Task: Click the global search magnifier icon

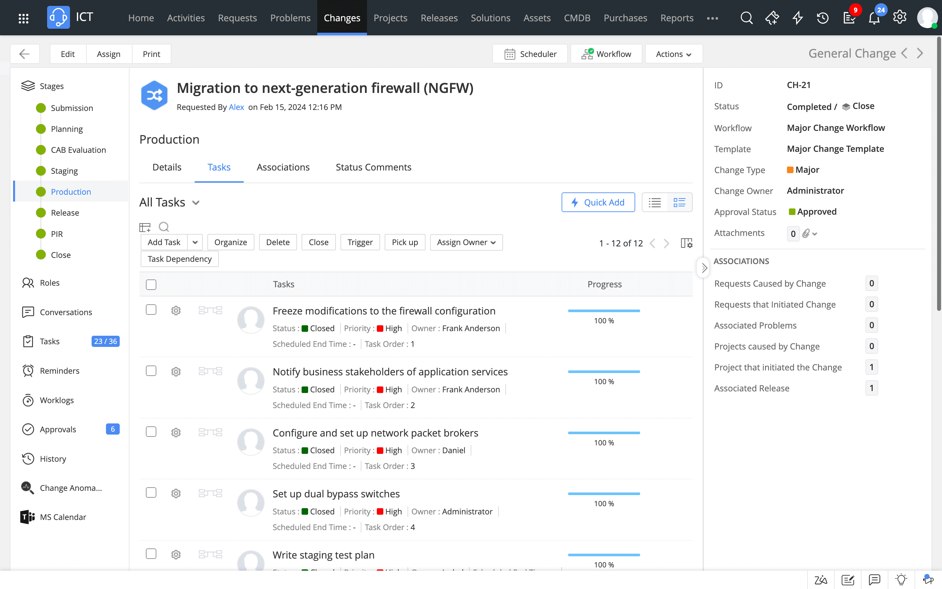Action: tap(746, 18)
